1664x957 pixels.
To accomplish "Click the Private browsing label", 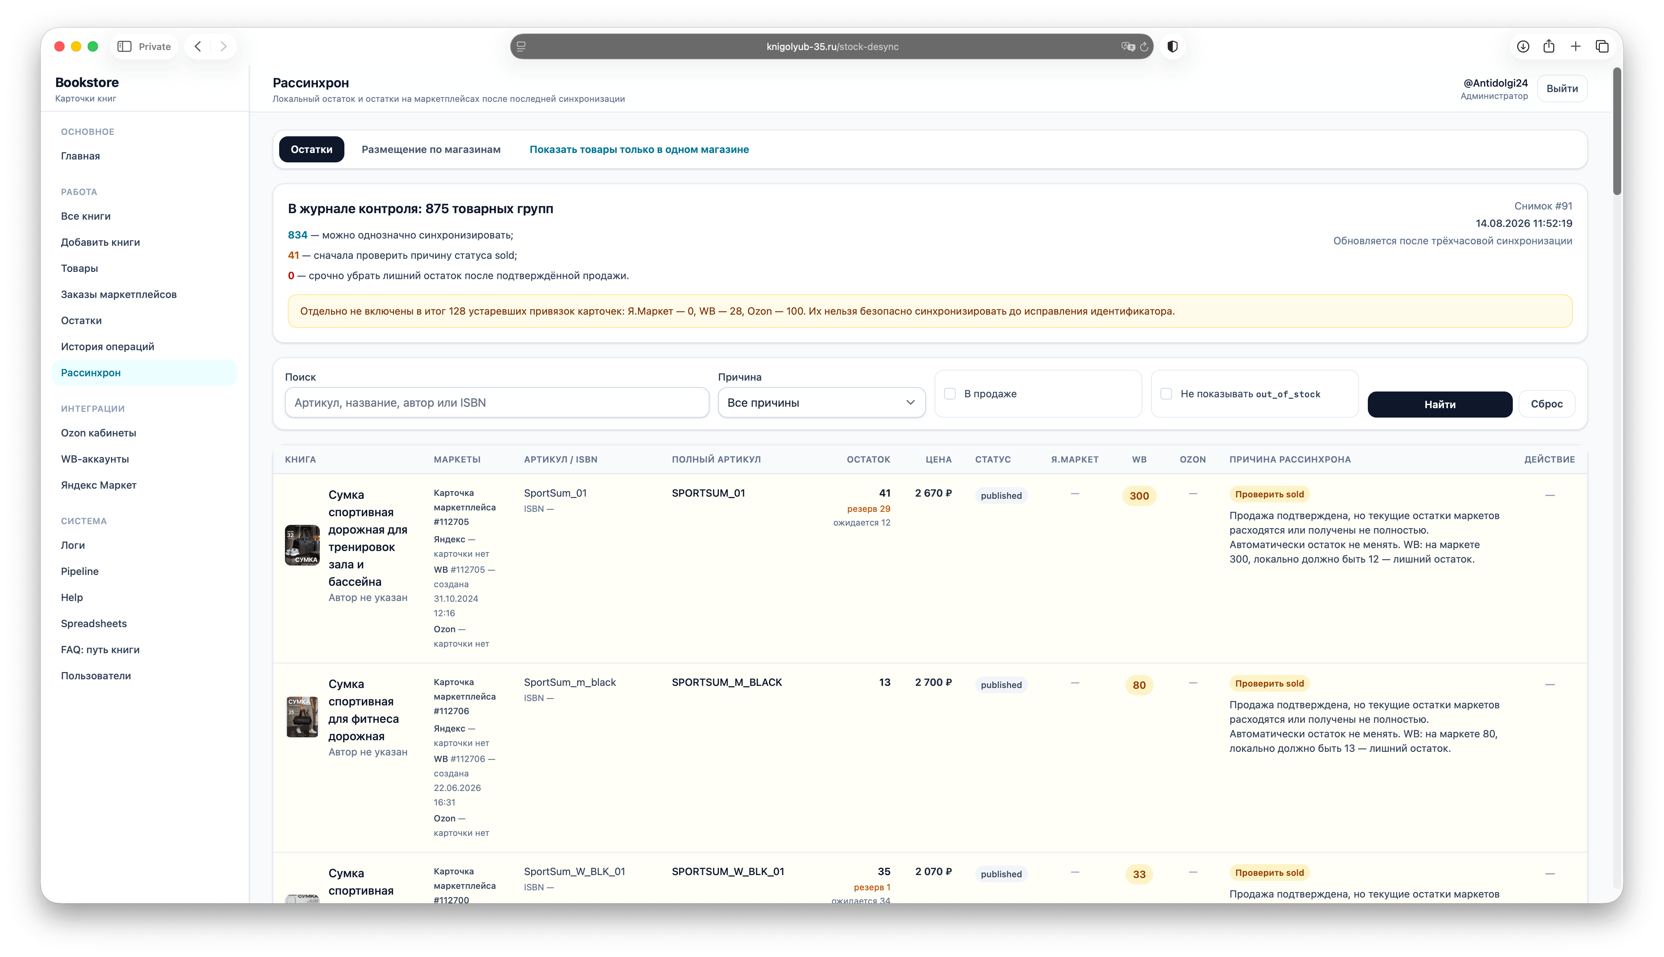I will [x=154, y=46].
